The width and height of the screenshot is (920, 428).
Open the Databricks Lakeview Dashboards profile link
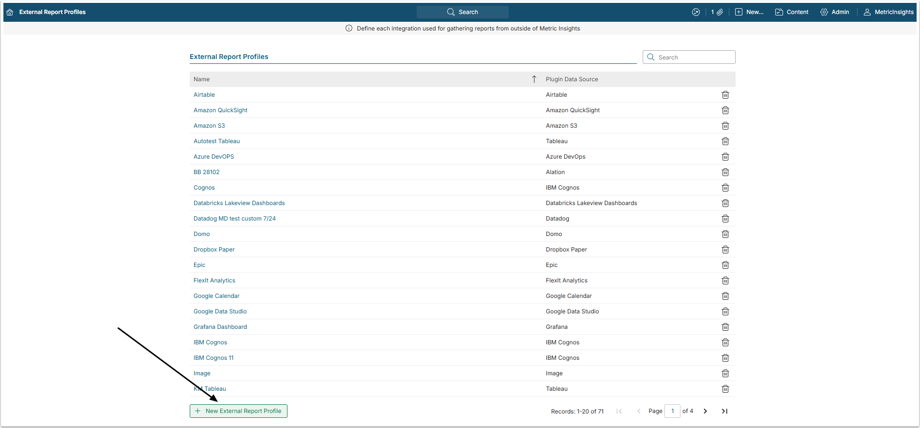239,203
